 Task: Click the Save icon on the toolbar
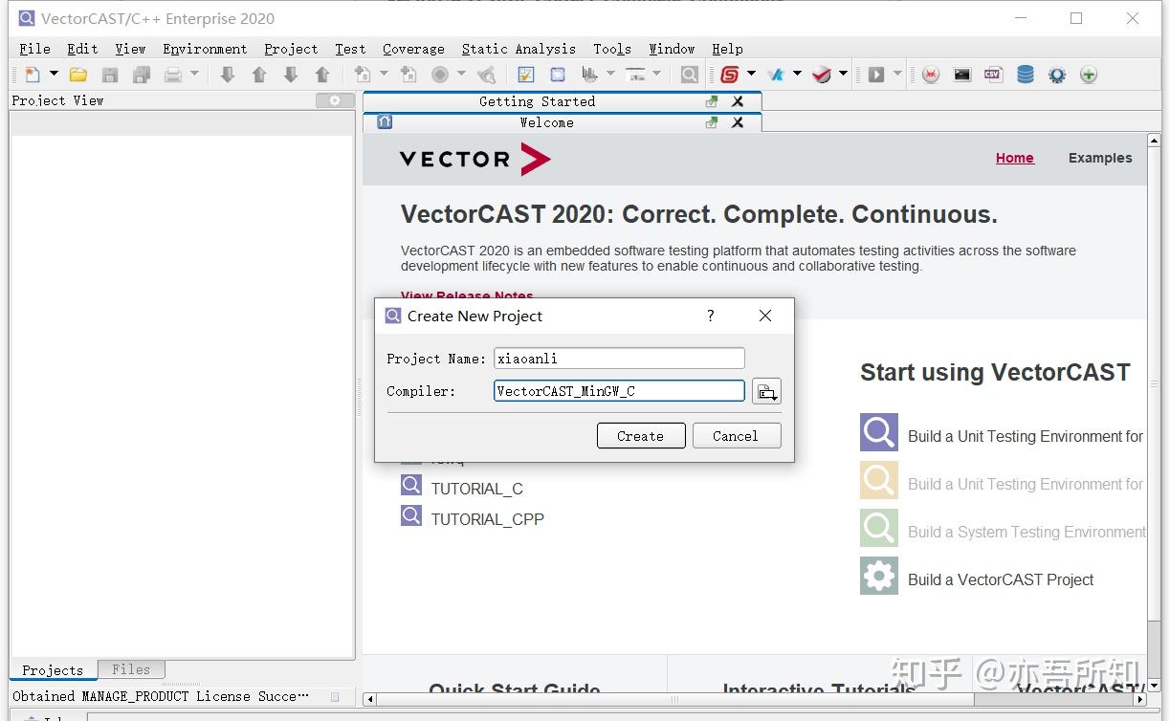point(110,74)
